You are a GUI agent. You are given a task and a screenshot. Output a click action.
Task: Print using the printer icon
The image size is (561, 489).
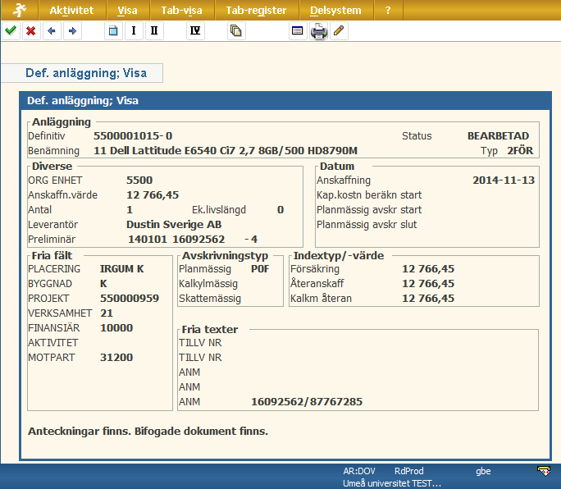point(318,31)
